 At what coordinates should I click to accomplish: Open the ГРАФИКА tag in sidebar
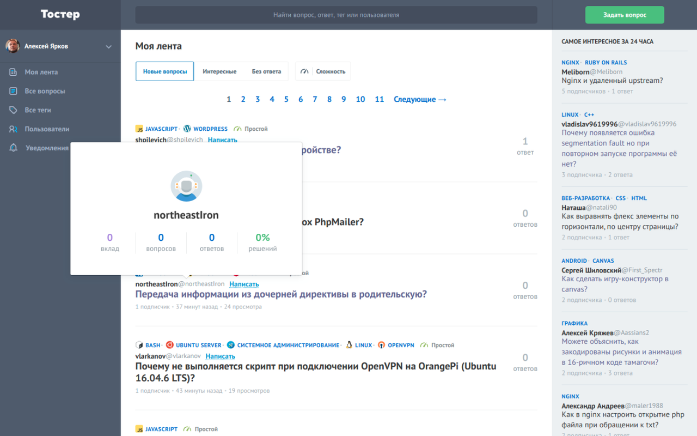(x=574, y=324)
